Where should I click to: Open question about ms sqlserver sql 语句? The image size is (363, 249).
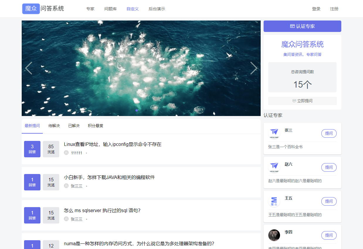point(102,211)
